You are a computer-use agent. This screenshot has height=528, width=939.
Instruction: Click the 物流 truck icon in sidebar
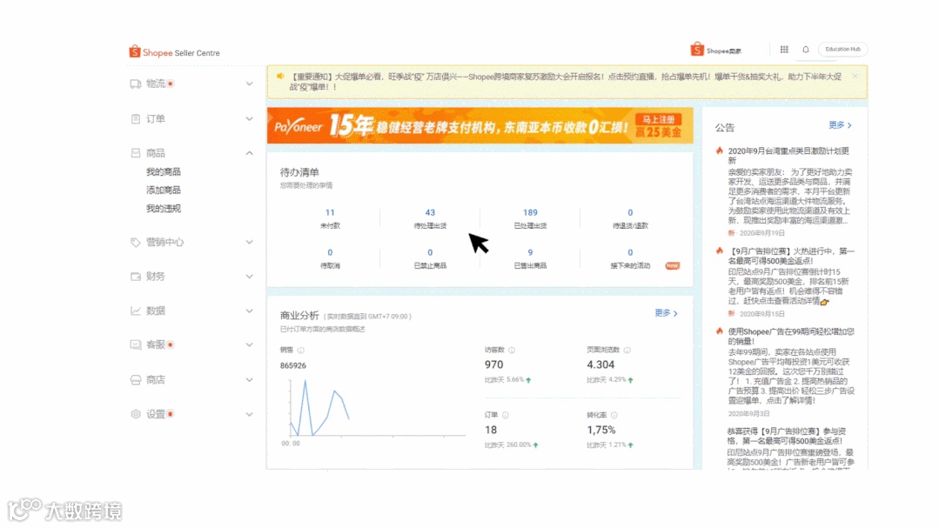click(x=136, y=84)
